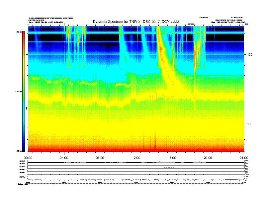Click the 20:00 label under the spectrum plot
The height and width of the screenshot is (203, 263).
(208, 158)
